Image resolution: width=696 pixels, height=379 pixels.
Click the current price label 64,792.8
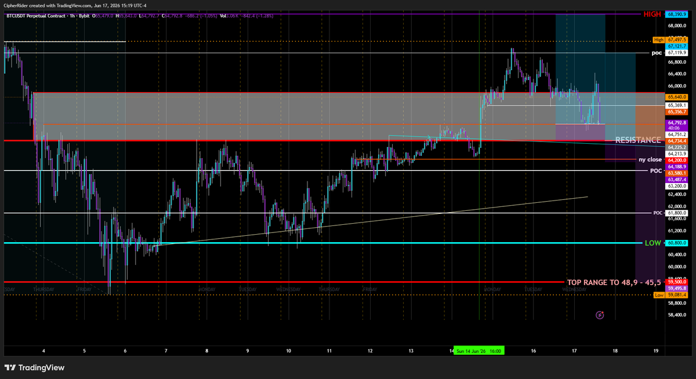[677, 123]
